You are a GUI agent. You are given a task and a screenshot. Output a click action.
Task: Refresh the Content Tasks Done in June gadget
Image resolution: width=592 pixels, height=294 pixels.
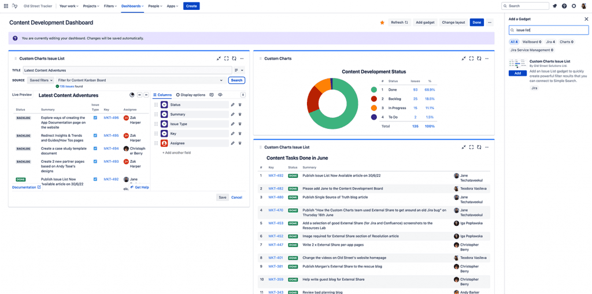point(479,147)
